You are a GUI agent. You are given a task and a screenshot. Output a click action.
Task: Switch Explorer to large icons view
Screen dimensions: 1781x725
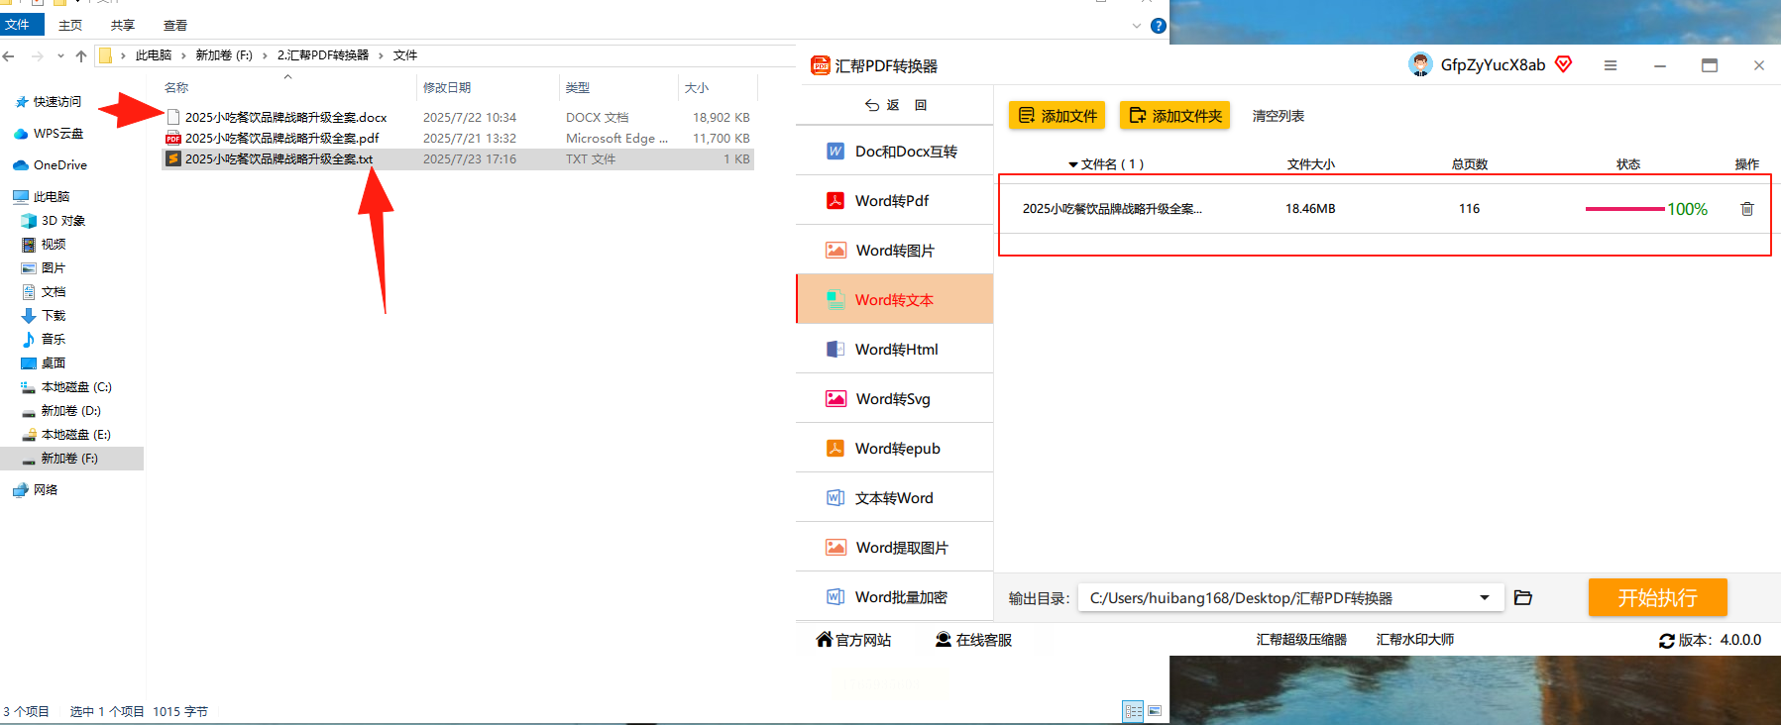1155,711
